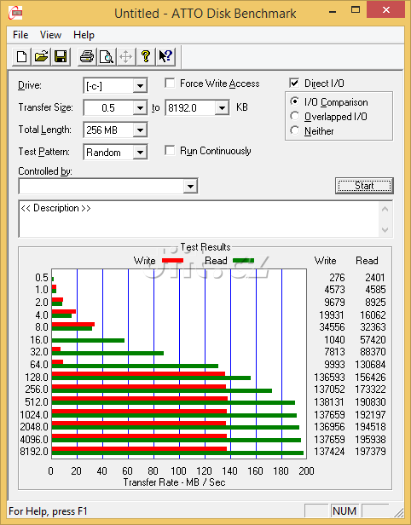The height and width of the screenshot is (525, 411).
Task: Click the New document toolbar icon
Action: (x=22, y=56)
